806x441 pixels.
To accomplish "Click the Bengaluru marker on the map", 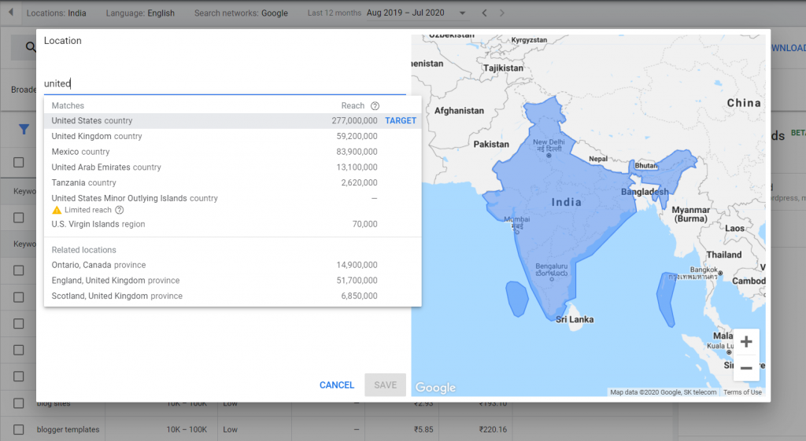I will coord(552,279).
